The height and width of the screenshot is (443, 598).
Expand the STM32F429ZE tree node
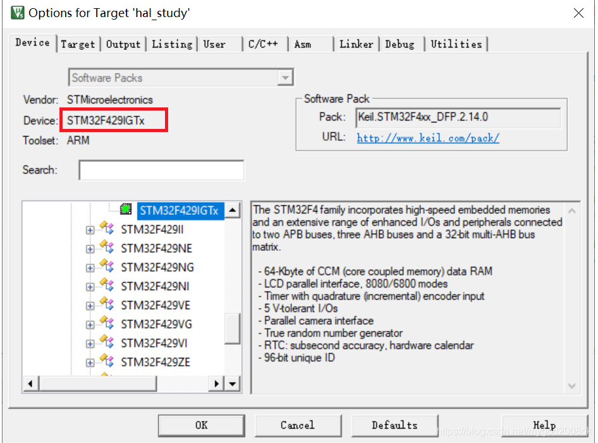click(x=90, y=361)
